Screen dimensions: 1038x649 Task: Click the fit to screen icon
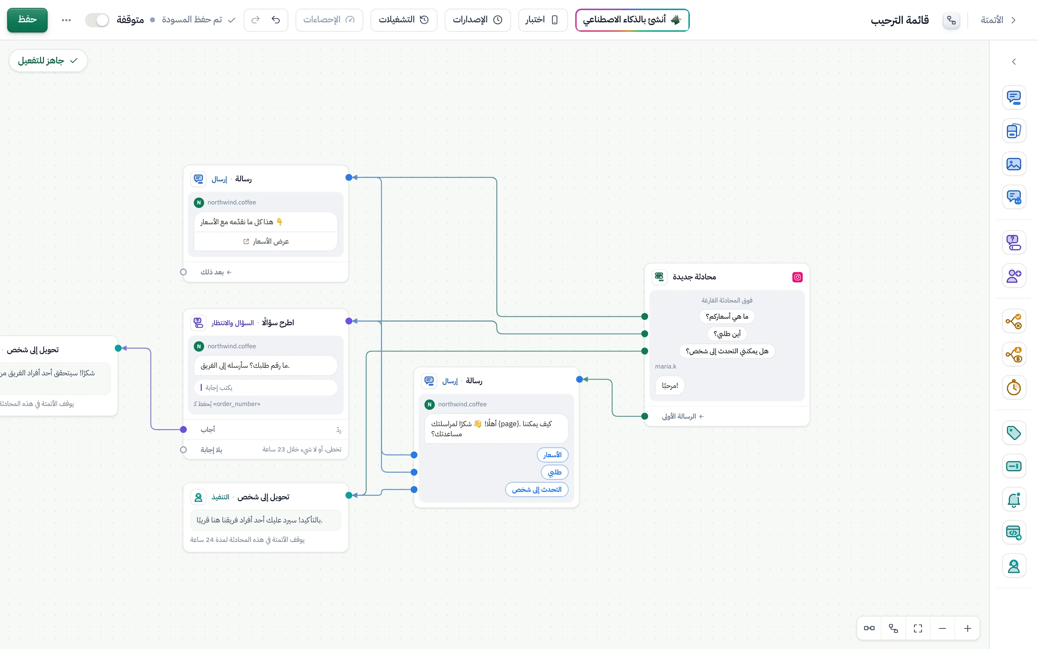918,628
